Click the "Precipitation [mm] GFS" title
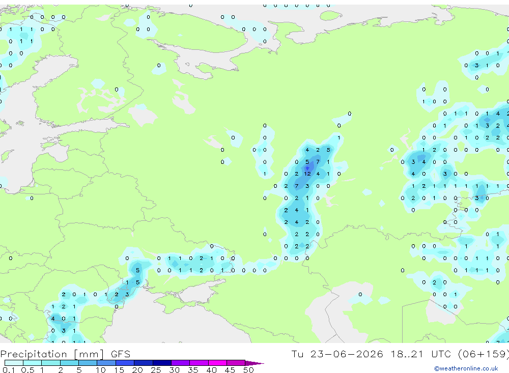509x373 pixels. tap(65, 354)
